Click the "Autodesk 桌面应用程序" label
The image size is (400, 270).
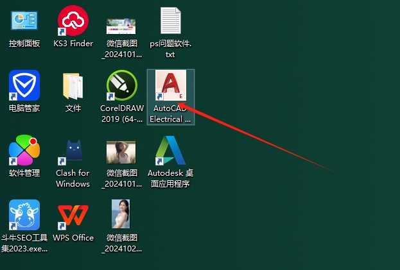coord(170,178)
